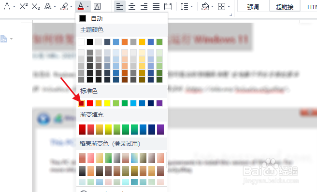
Task: Choose first 稻壳渐变色 salmon gradient swatch
Action: coord(82,158)
